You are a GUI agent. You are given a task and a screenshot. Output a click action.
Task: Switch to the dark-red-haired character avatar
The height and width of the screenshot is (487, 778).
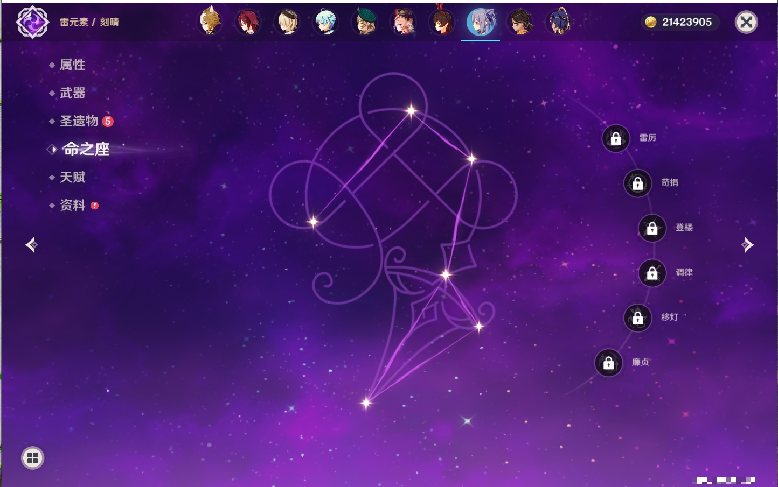click(x=248, y=22)
